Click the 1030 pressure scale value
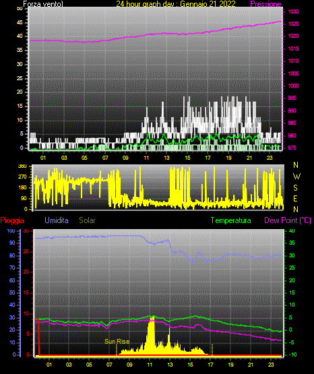314x374 pixels. (293, 11)
